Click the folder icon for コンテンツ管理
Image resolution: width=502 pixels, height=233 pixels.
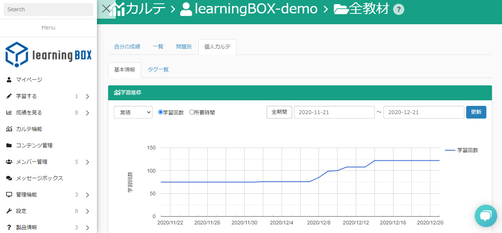(9, 145)
